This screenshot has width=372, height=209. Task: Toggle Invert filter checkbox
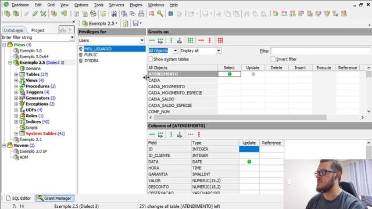273,59
